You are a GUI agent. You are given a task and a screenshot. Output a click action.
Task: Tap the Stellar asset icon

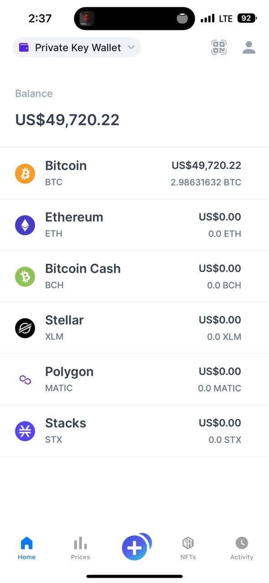(x=25, y=327)
